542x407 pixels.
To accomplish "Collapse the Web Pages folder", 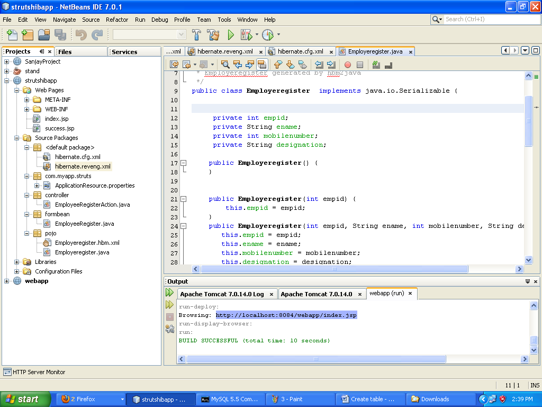I will [x=17, y=90].
